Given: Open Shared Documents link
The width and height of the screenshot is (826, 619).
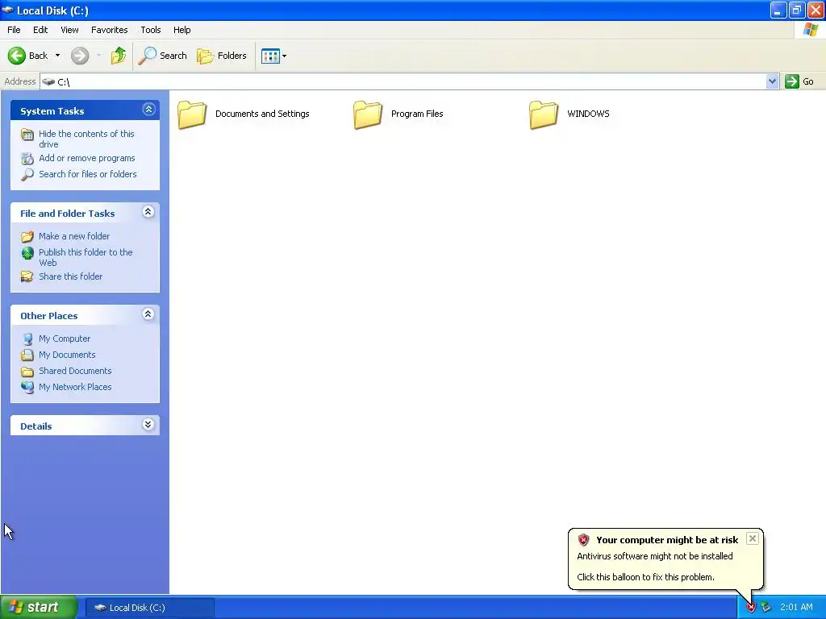Looking at the screenshot, I should [x=75, y=371].
